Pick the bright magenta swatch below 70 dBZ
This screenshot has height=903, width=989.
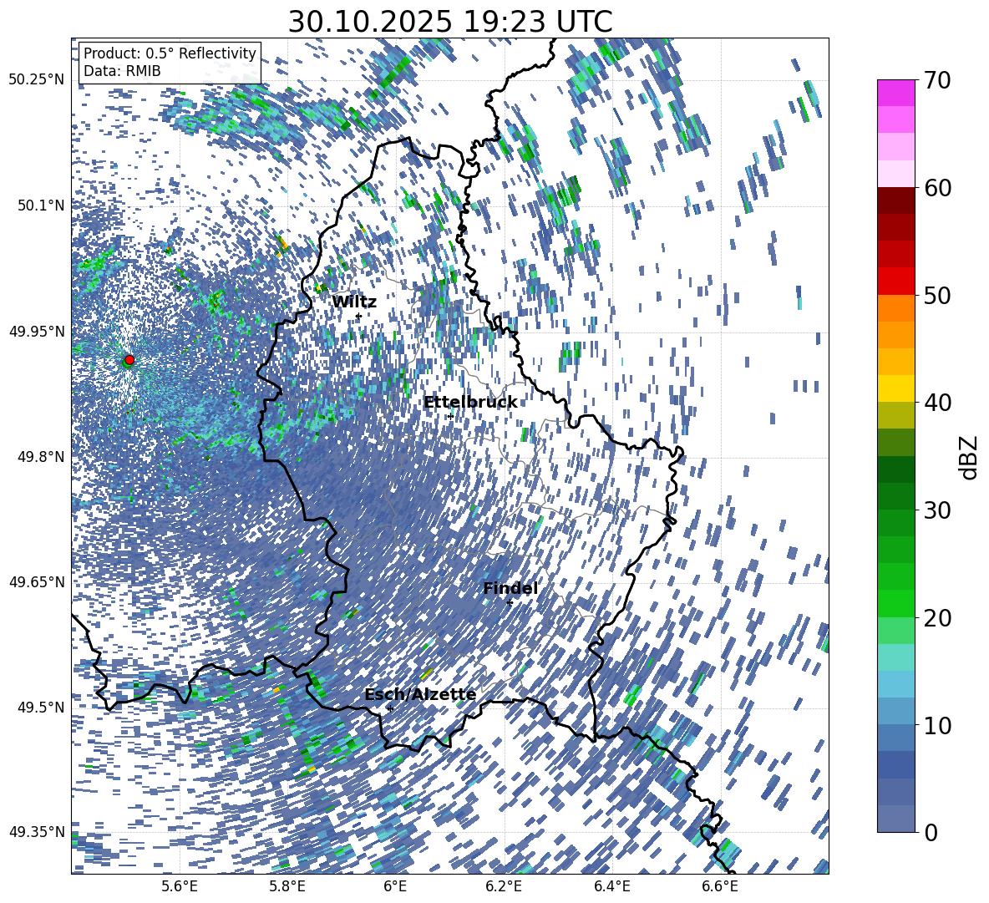pos(896,94)
